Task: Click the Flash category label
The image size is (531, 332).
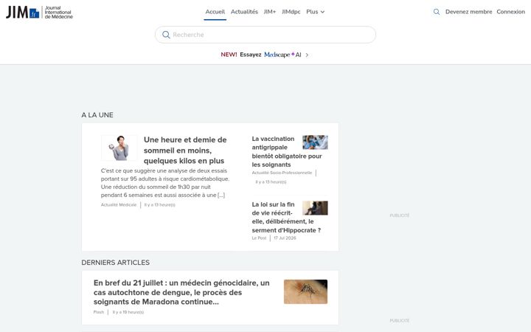Action: [99, 312]
